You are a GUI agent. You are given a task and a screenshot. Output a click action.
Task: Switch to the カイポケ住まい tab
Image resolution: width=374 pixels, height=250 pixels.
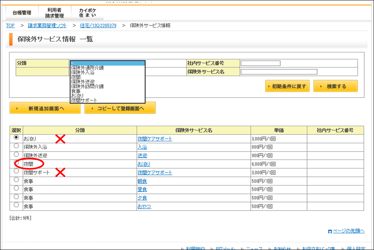click(x=87, y=13)
